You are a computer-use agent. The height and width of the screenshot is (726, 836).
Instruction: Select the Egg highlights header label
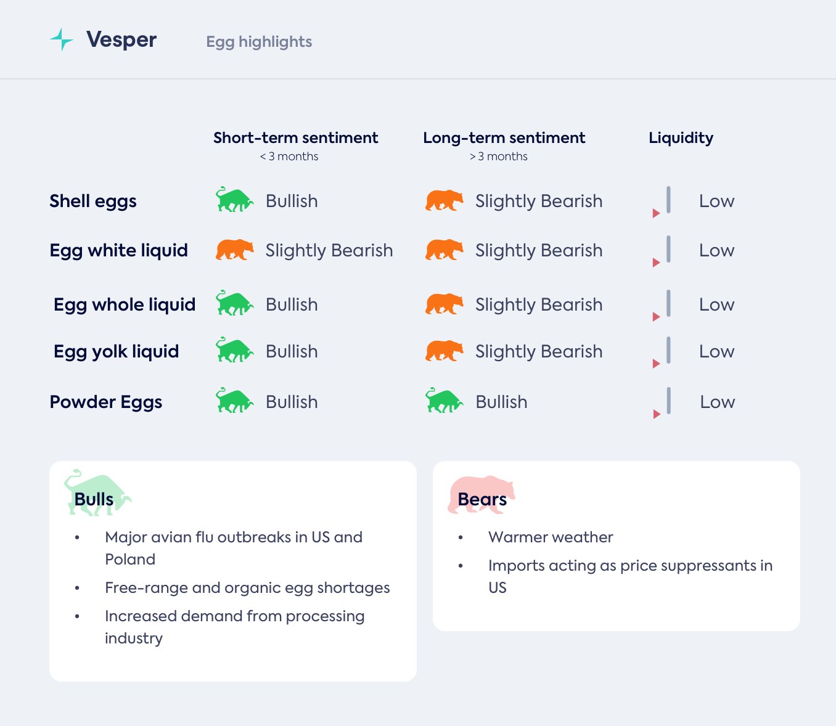tap(259, 42)
